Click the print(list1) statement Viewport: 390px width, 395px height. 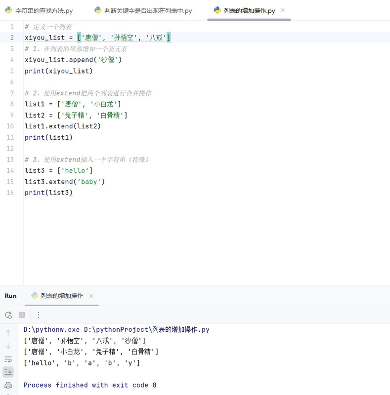click(x=48, y=137)
